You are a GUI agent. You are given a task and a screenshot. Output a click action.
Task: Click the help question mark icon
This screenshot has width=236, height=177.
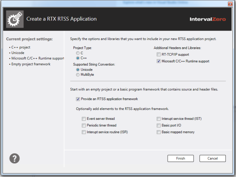tap(15, 158)
